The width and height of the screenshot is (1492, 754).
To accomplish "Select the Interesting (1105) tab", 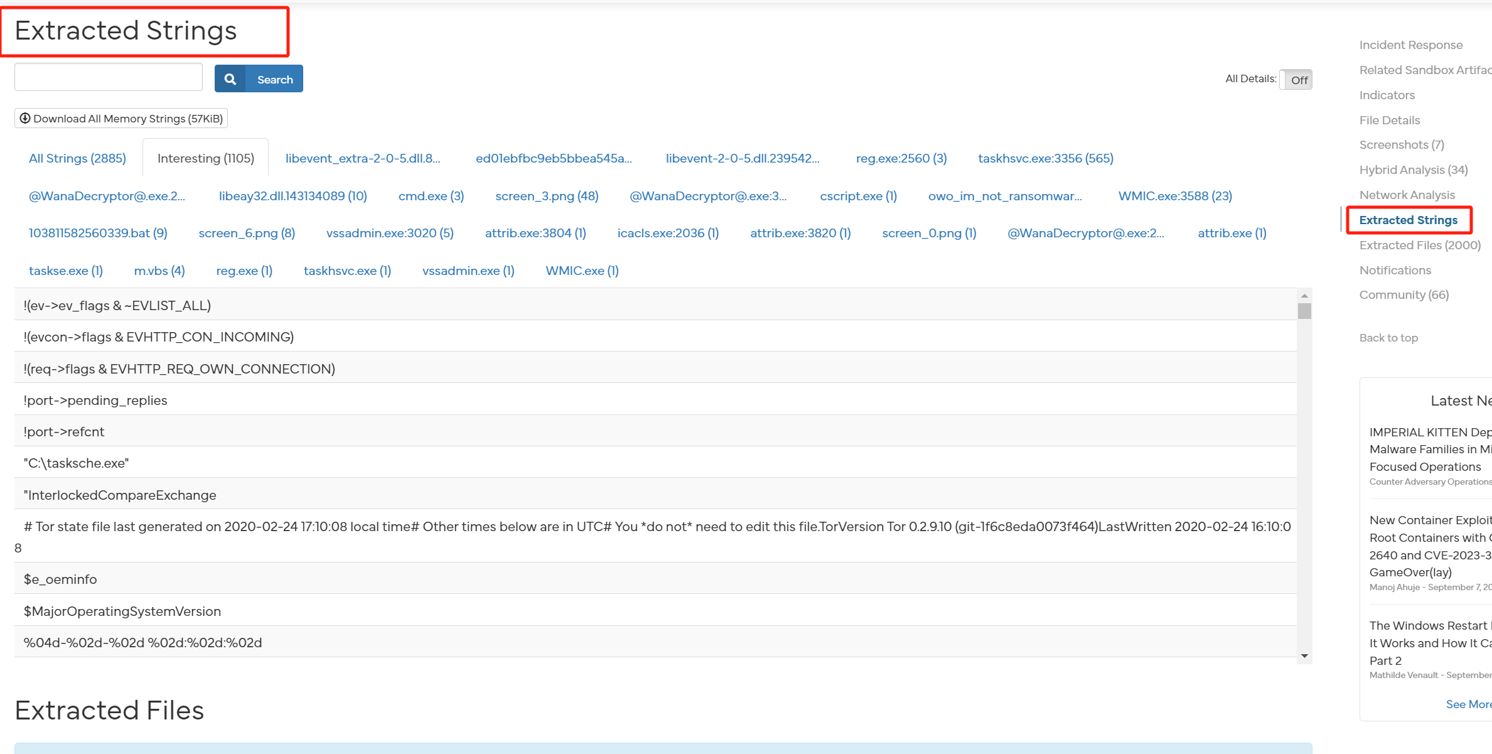I will point(206,158).
